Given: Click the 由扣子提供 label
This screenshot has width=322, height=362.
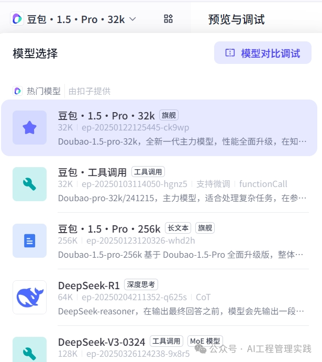Looking at the screenshot, I should tap(90, 91).
